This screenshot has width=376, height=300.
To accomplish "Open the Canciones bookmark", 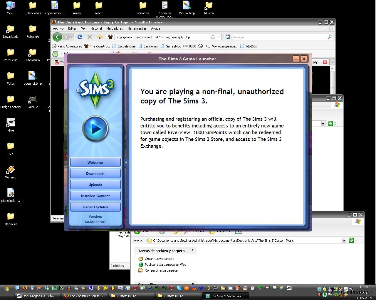I will tap(148, 46).
